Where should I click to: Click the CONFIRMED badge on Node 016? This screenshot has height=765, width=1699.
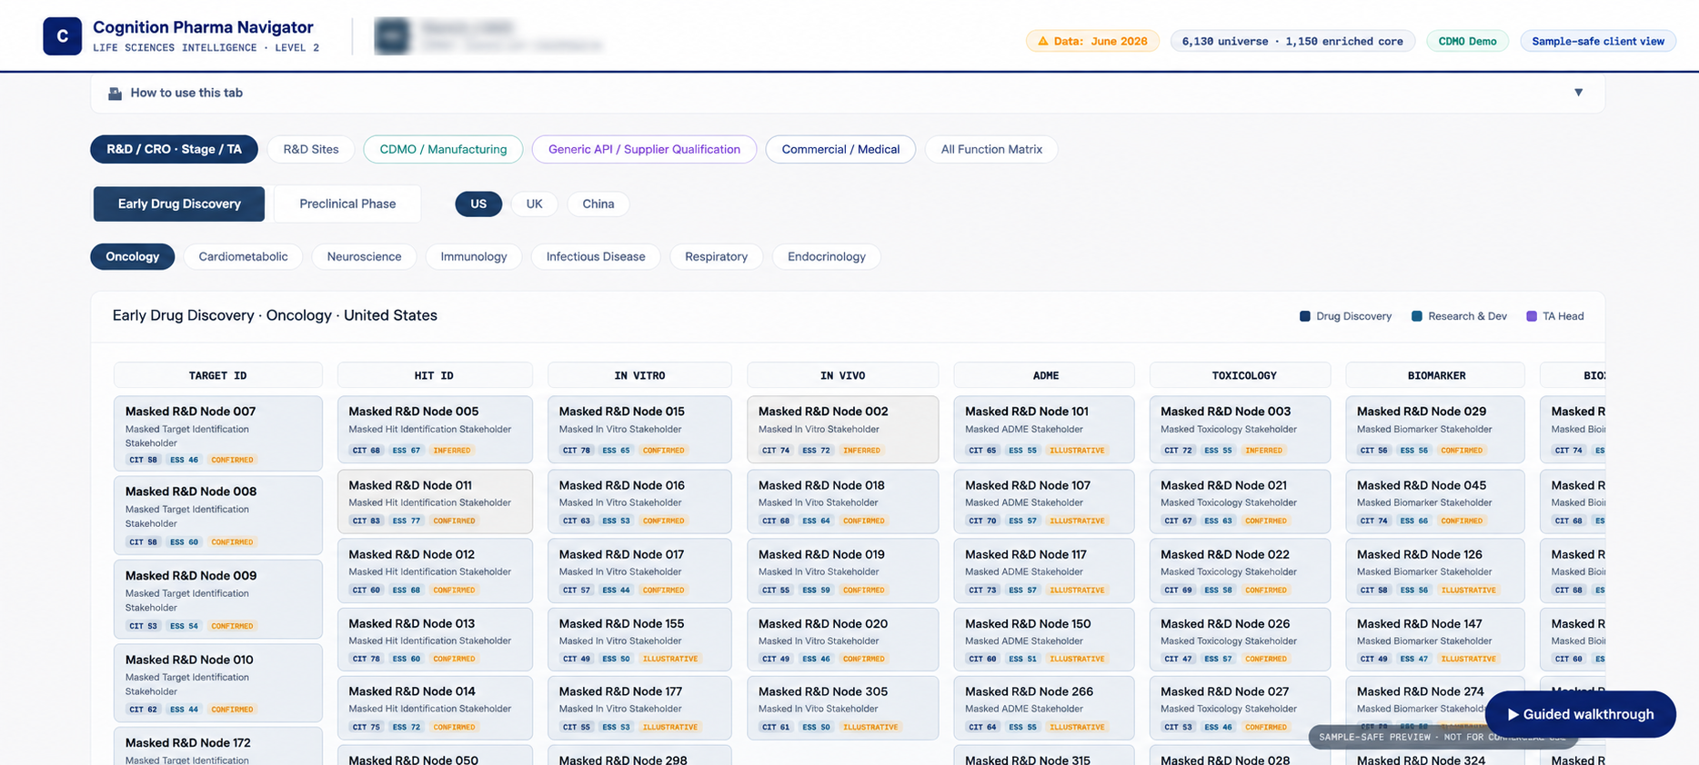[663, 522]
